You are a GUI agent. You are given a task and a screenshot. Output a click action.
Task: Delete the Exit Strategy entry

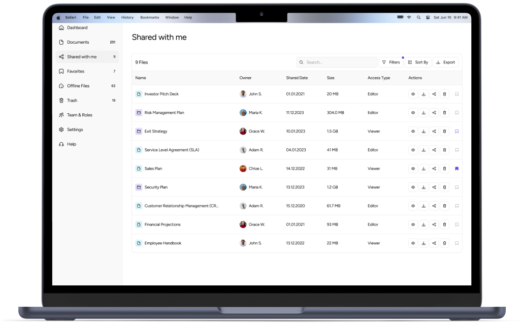coord(444,132)
